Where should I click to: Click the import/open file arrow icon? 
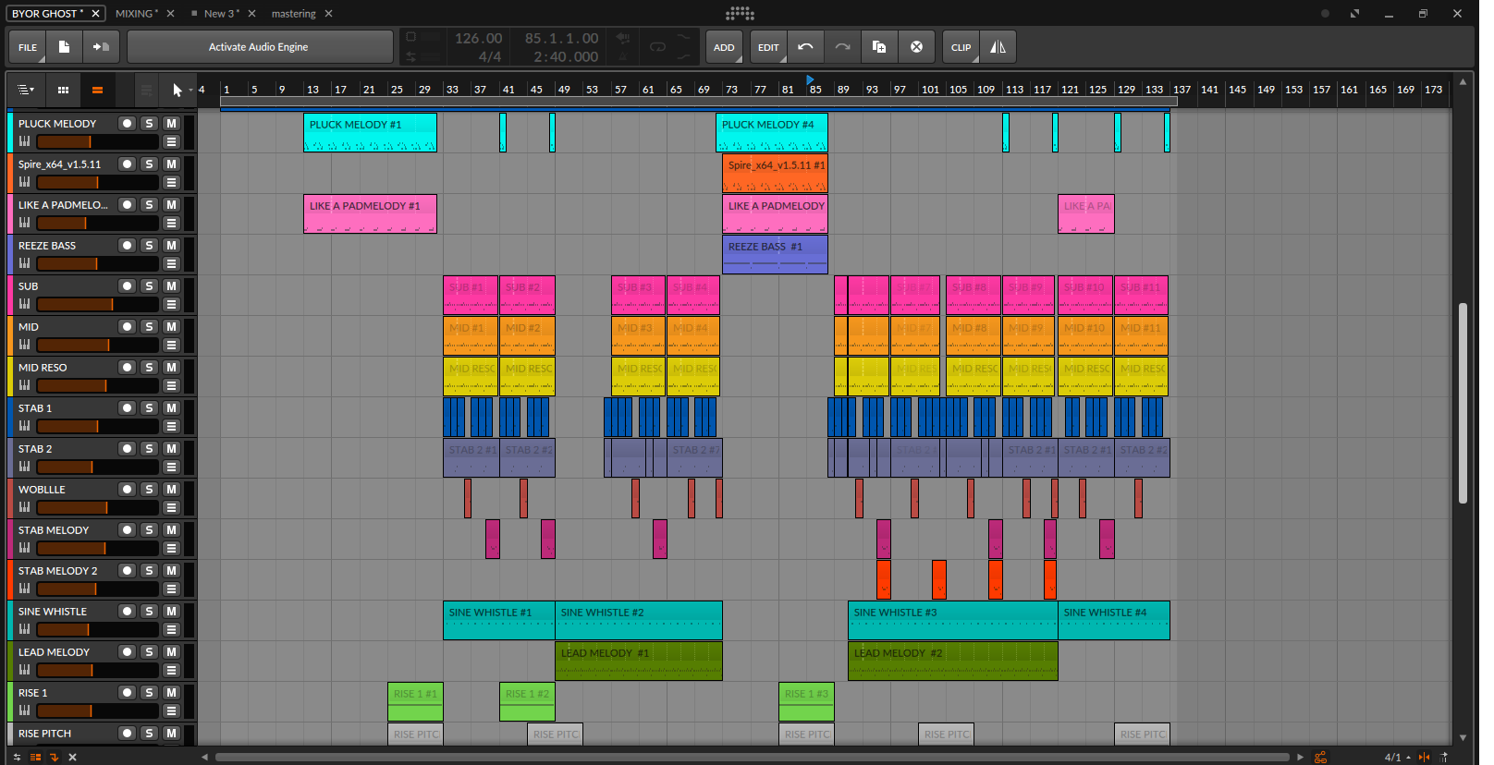click(101, 47)
